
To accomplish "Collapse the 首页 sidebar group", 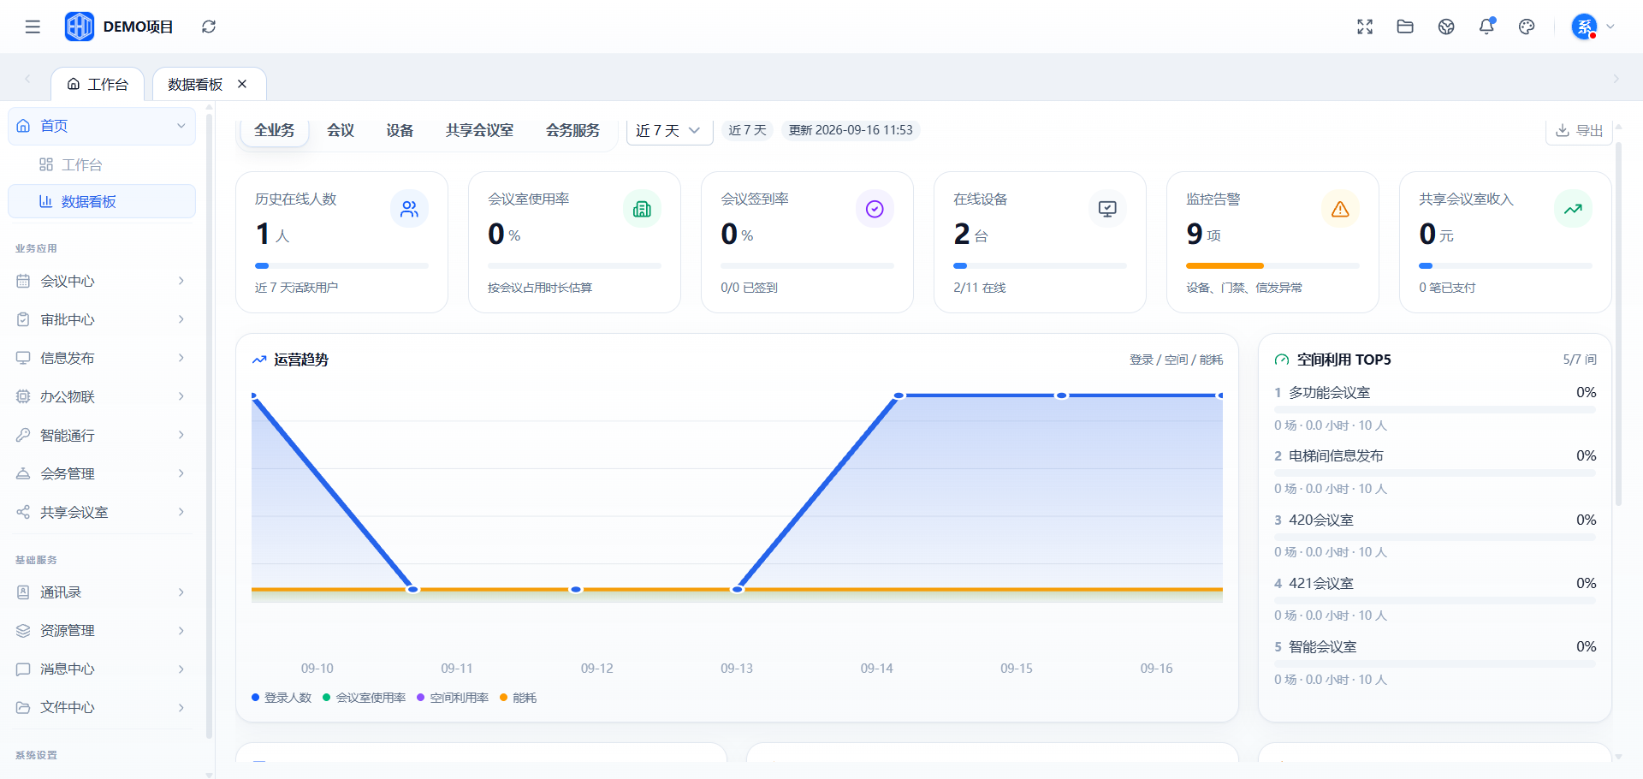I will (x=102, y=126).
